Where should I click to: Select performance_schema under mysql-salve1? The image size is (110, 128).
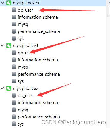pos(39,74)
